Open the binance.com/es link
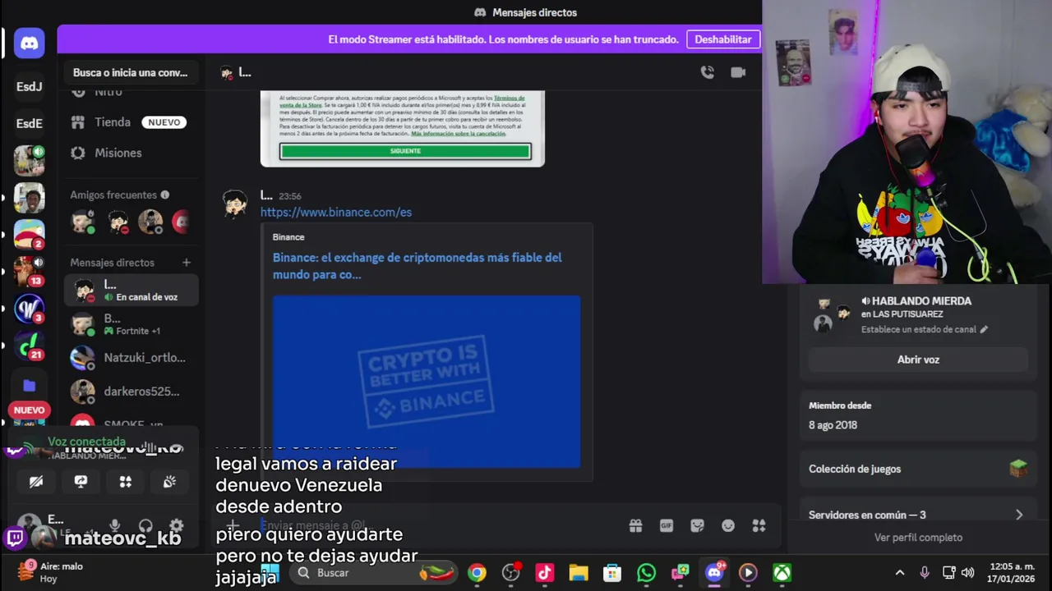This screenshot has width=1052, height=591. pyautogui.click(x=336, y=212)
